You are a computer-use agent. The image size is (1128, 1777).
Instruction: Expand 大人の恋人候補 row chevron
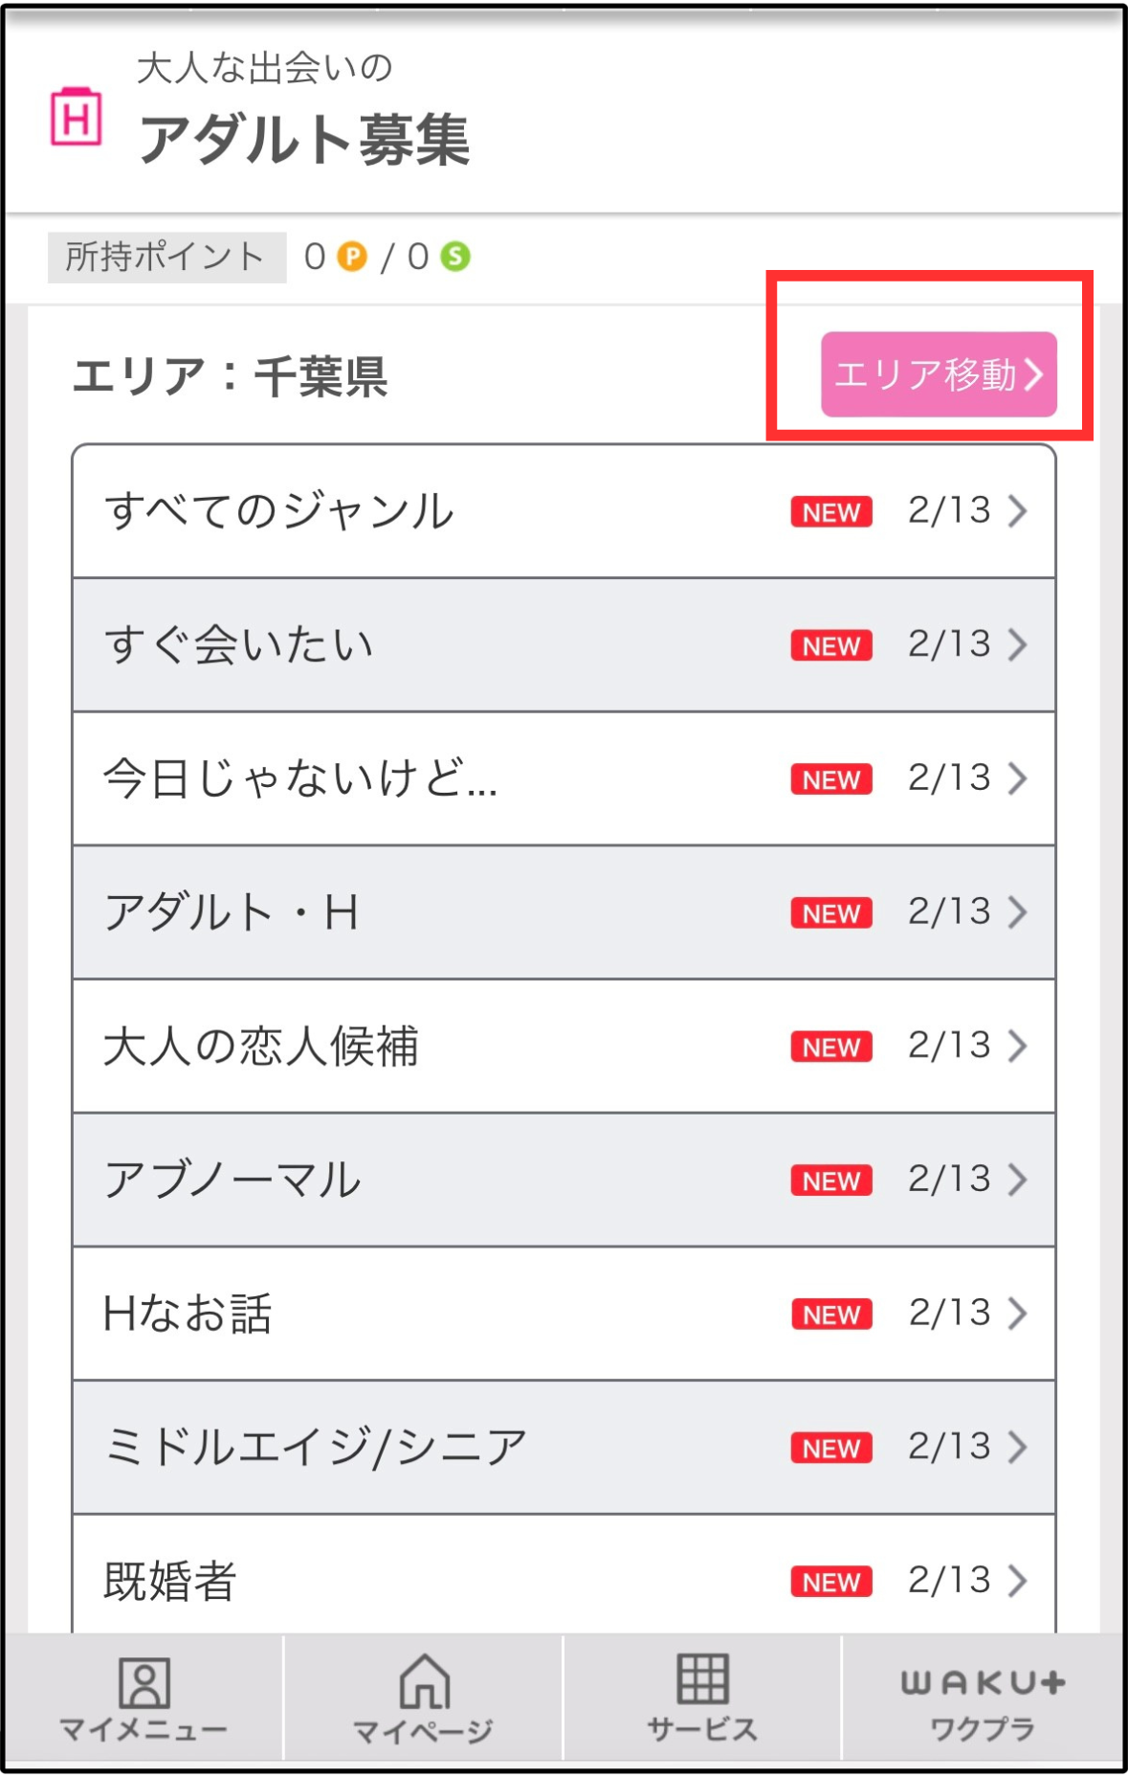pyautogui.click(x=1017, y=1046)
